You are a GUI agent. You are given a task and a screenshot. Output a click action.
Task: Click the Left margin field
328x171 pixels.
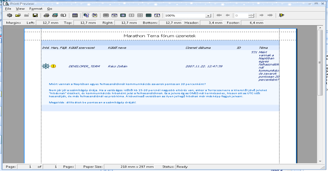coord(47,23)
